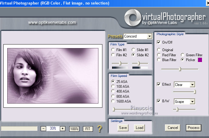Click the Film Speed slider handle

(114, 109)
